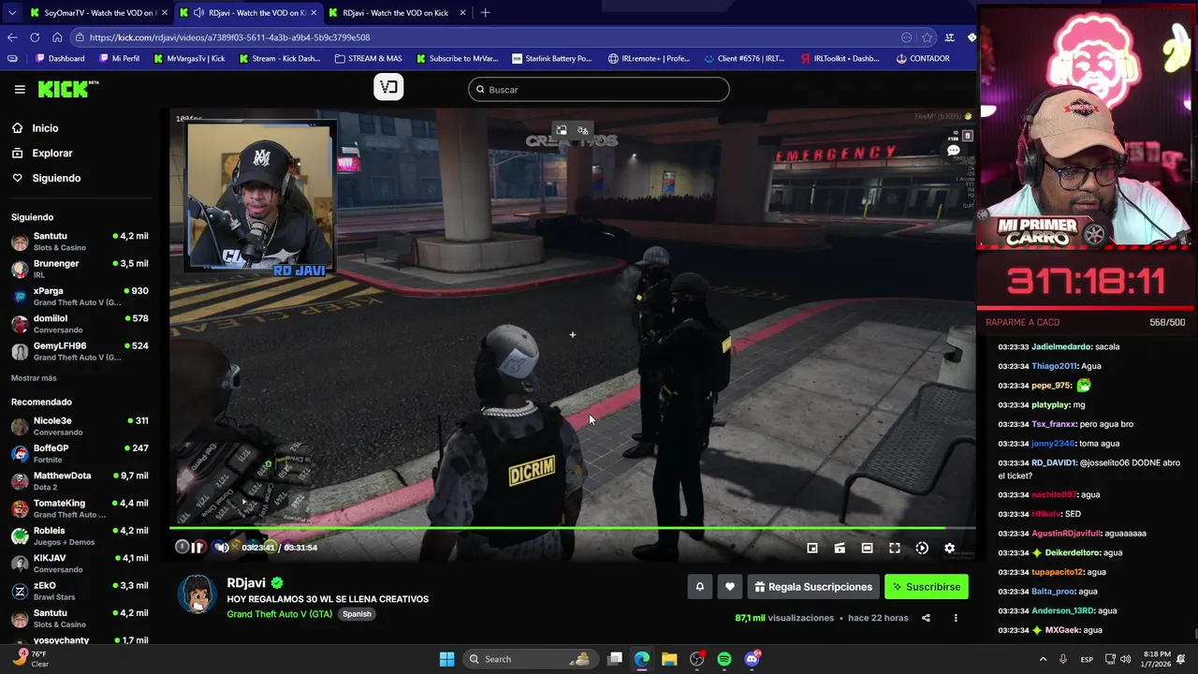
Task: Collapse chat with top-right chat icon
Action: (954, 150)
